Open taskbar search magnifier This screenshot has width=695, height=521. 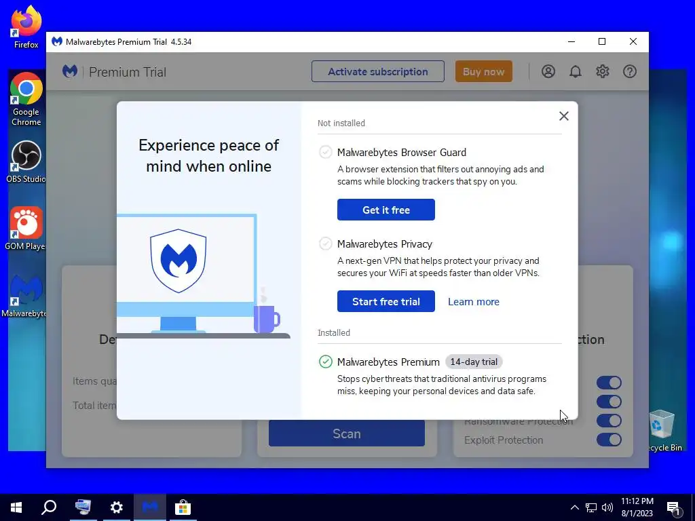point(49,507)
